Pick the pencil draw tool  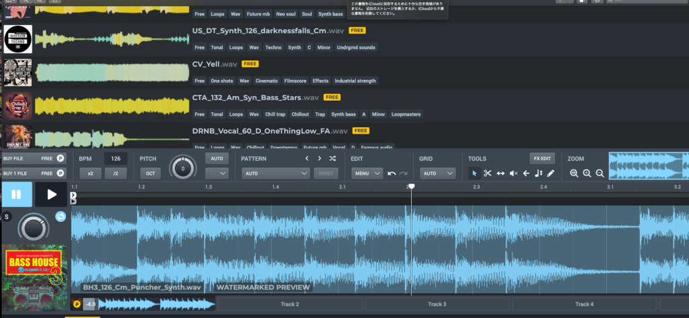550,173
